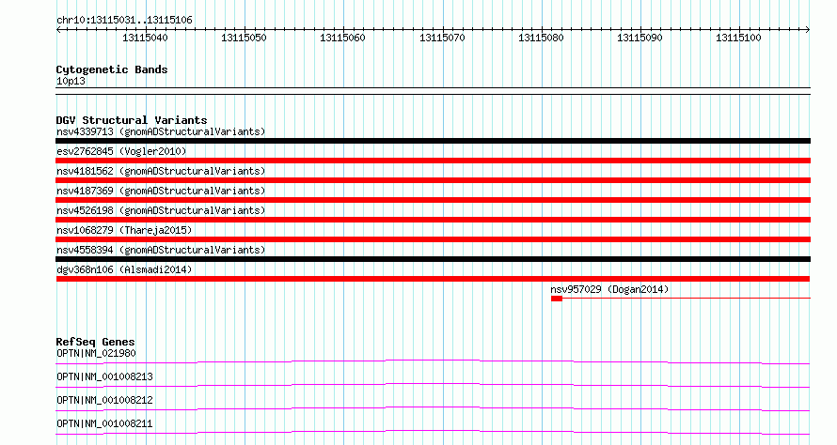The height and width of the screenshot is (445, 837).
Task: Open the nsv4526198 variant label
Action: (x=161, y=210)
